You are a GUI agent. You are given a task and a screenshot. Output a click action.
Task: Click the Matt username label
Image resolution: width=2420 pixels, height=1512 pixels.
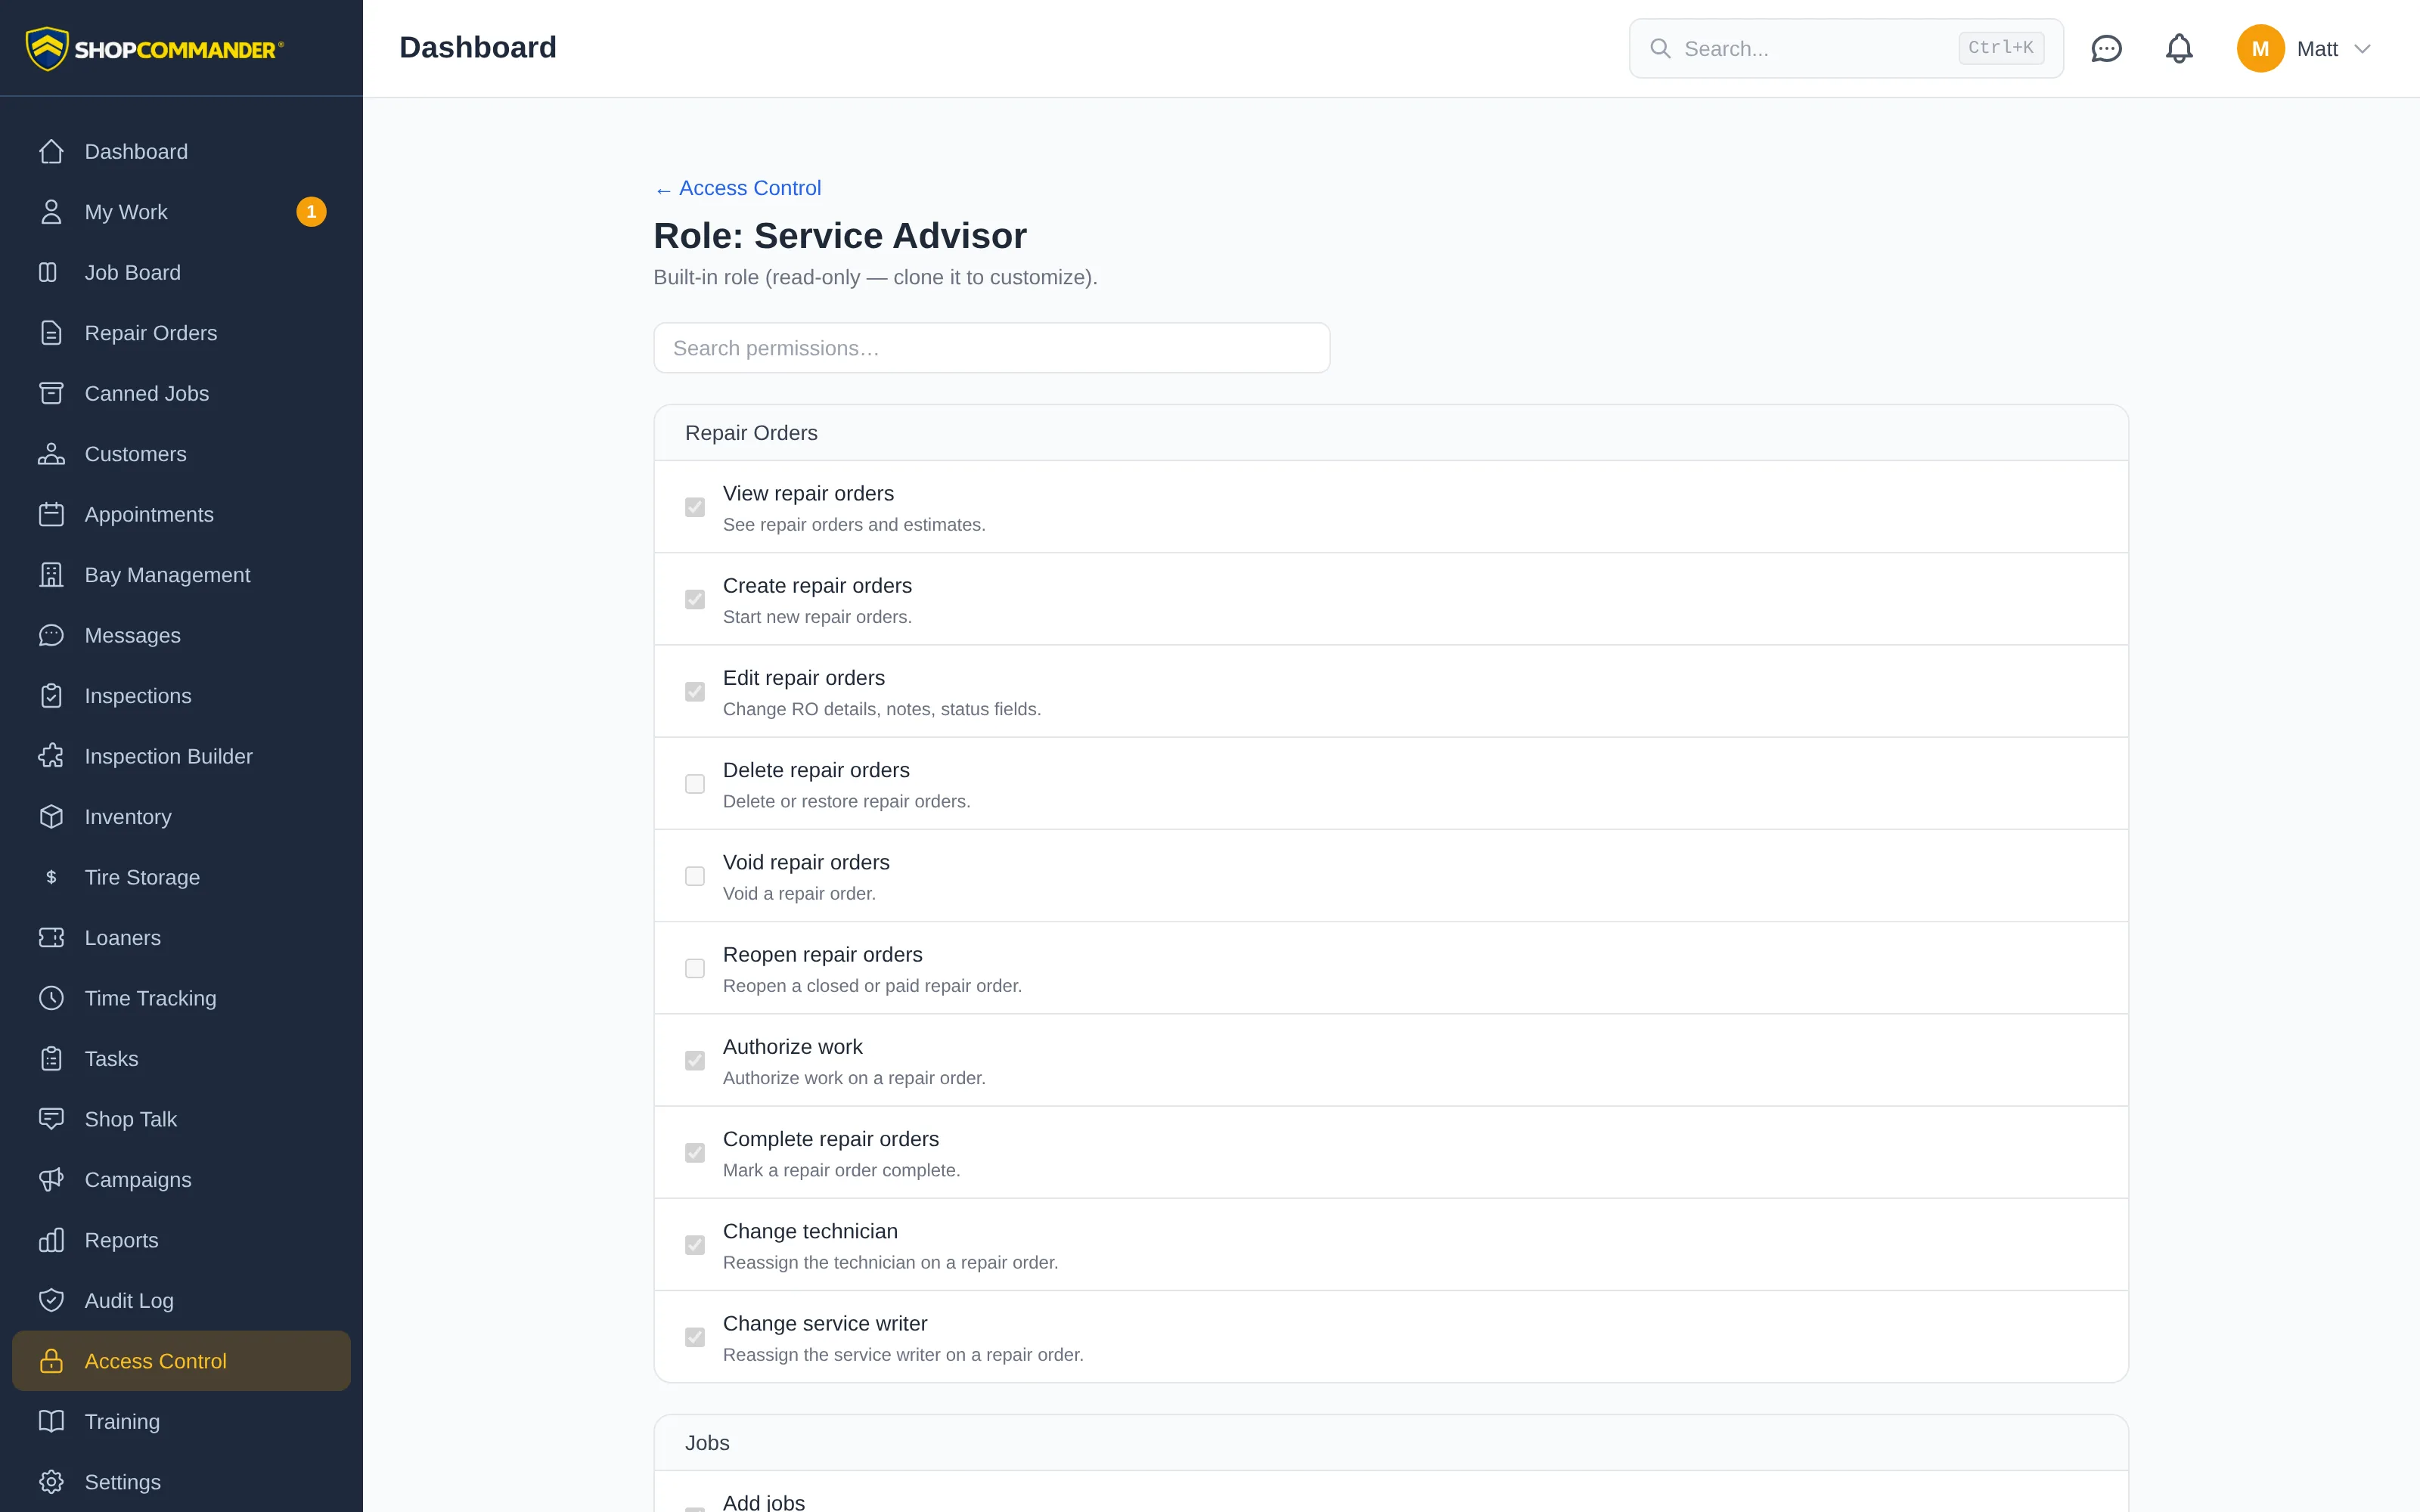(2317, 49)
